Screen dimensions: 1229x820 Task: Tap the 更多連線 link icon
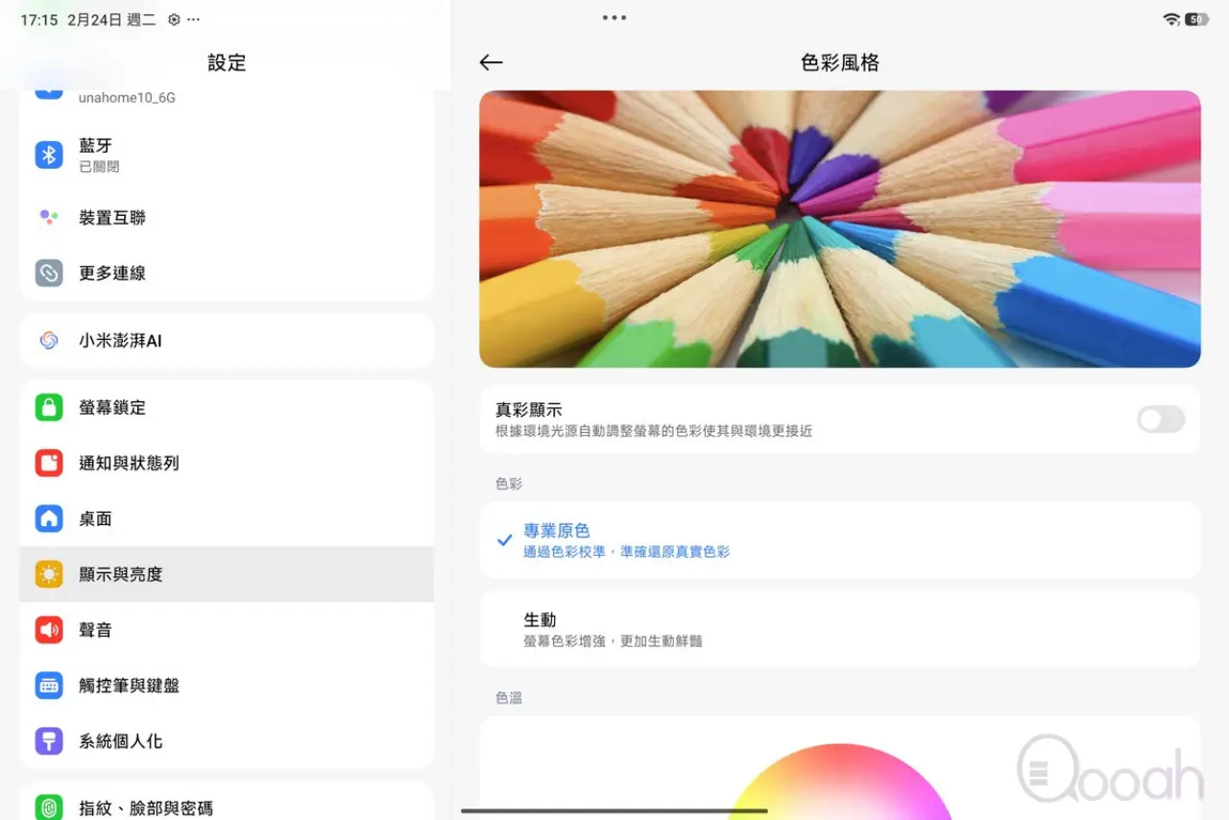49,274
